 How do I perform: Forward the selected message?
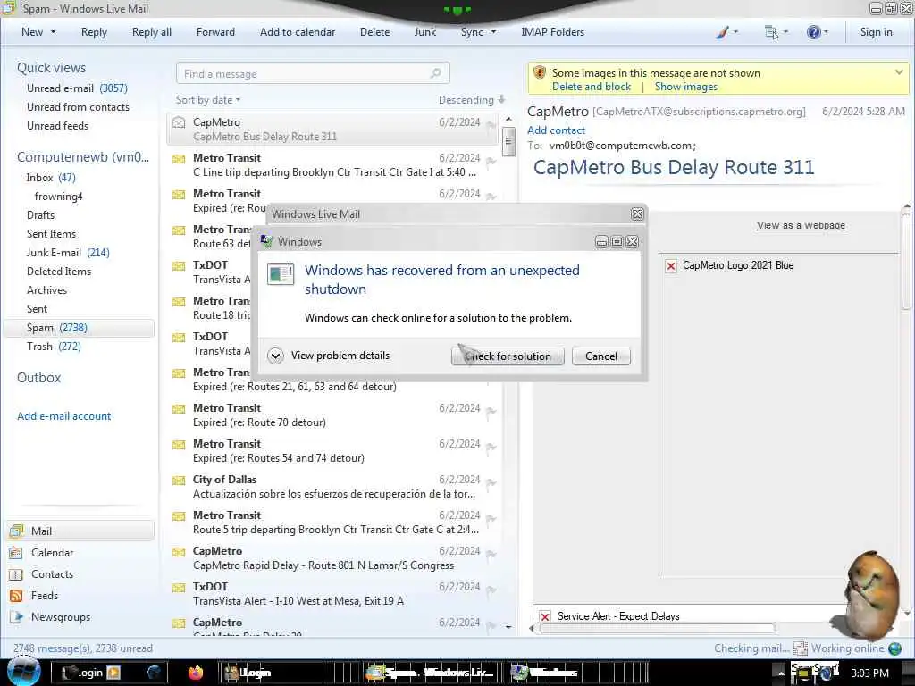pos(215,32)
